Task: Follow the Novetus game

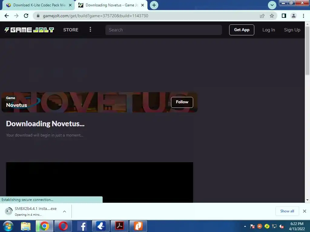Action: click(x=182, y=102)
